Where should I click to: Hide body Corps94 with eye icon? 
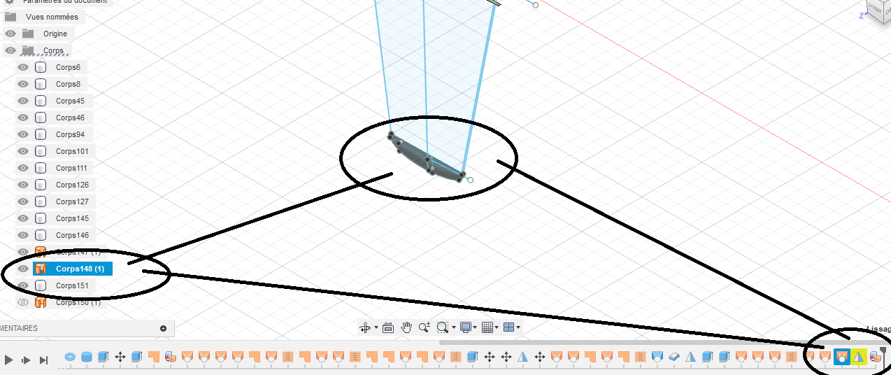tap(23, 134)
